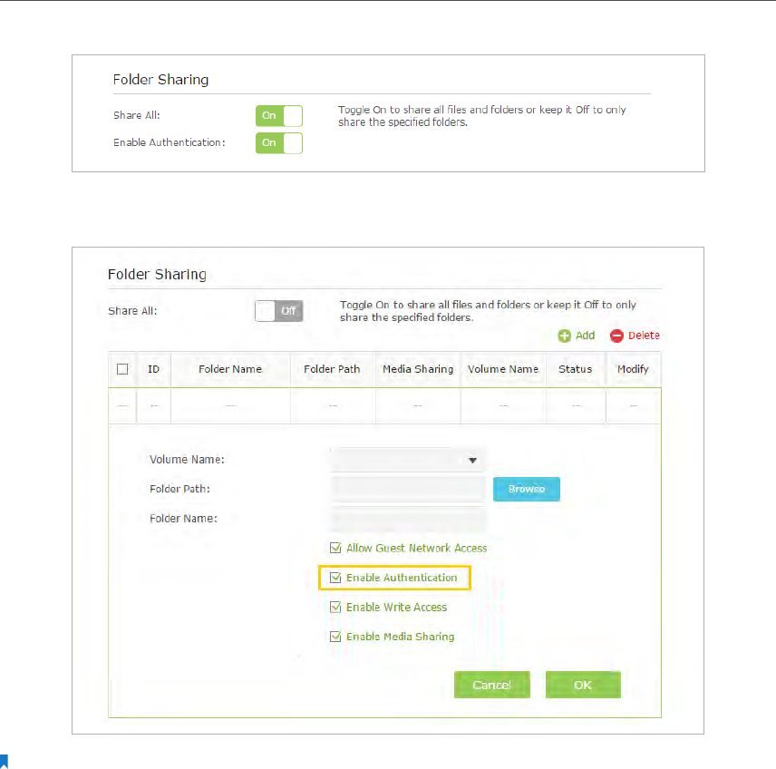Click the Volume Name column header
The image size is (776, 769).
click(x=503, y=369)
